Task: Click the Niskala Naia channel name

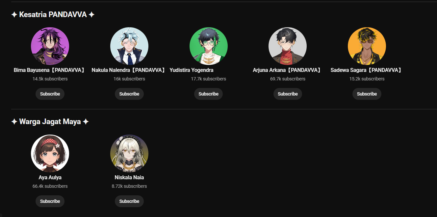Action: pyautogui.click(x=129, y=177)
